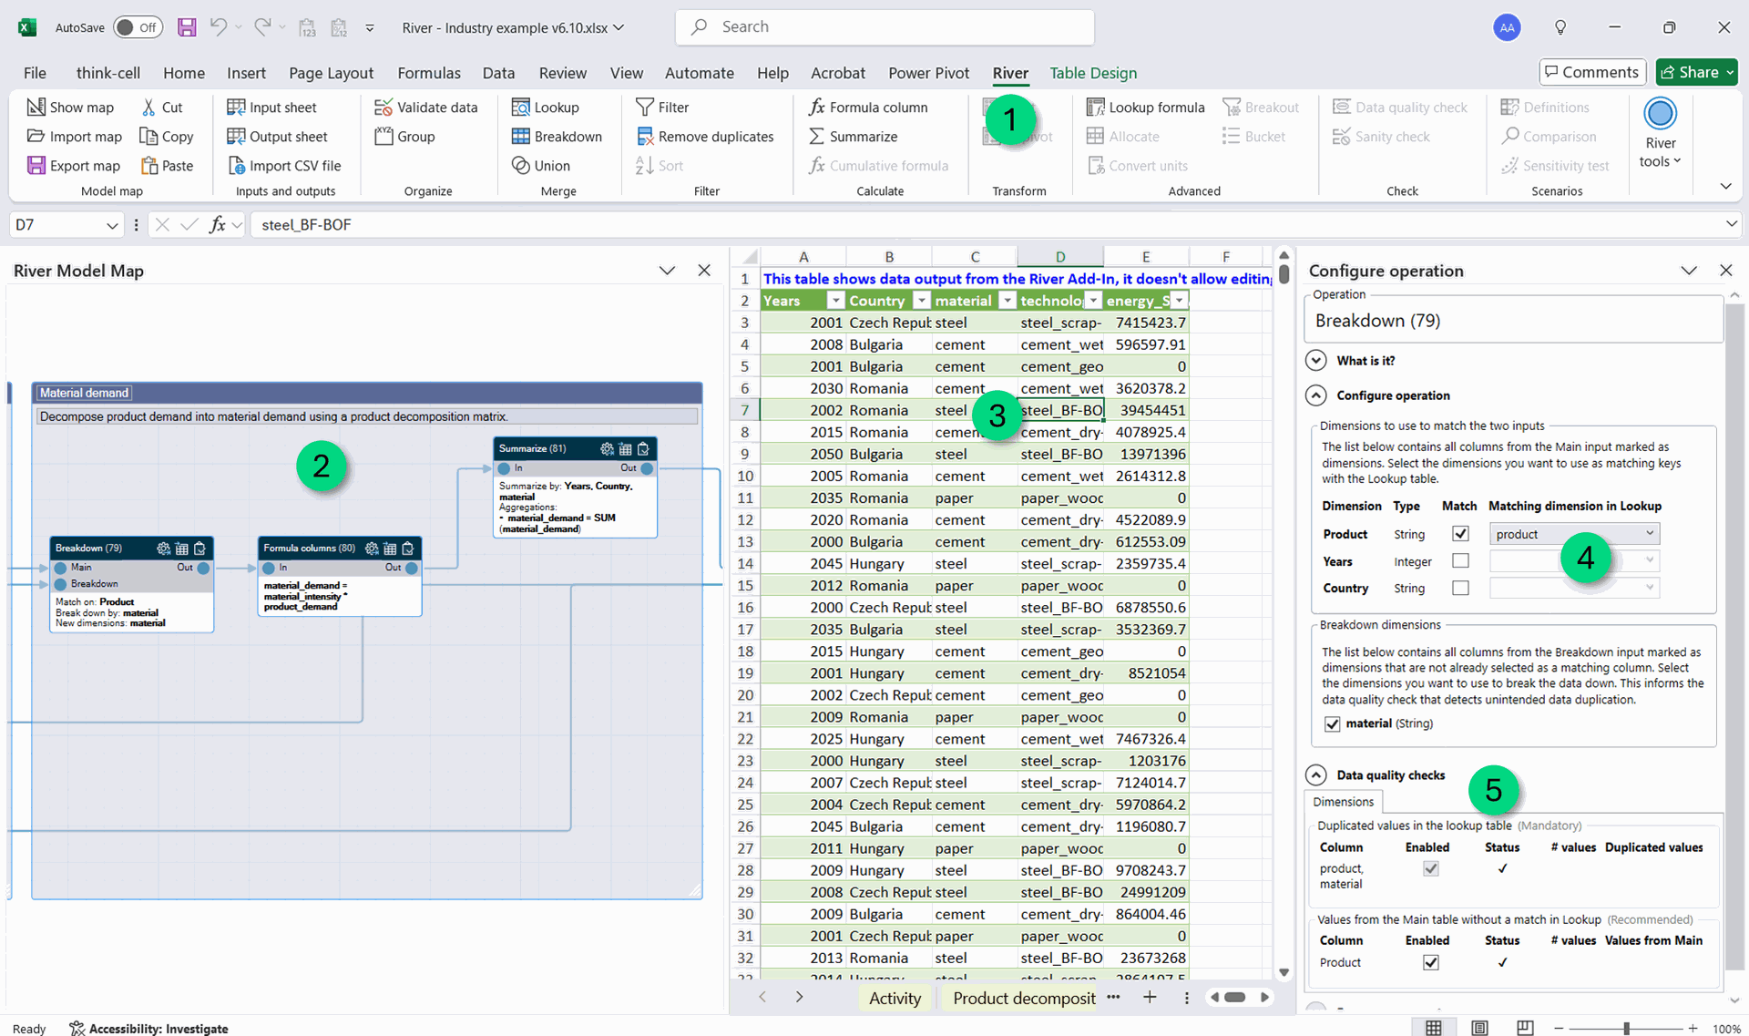Open the Power Pivot tab
The height and width of the screenshot is (1036, 1749).
click(928, 73)
